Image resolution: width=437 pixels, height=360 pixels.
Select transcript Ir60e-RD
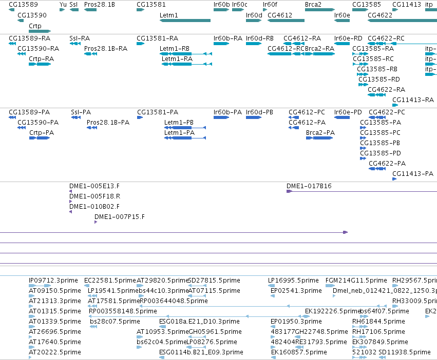(x=348, y=38)
